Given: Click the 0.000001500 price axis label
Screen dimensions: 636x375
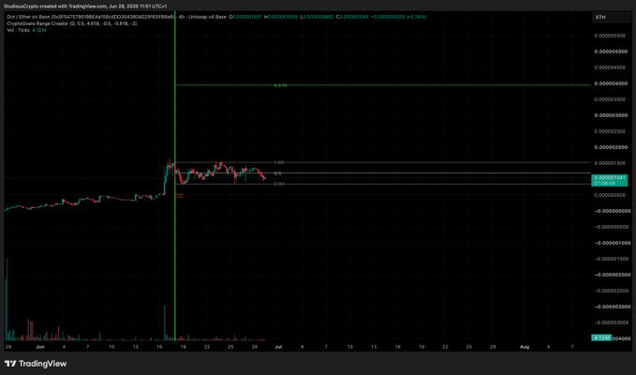Looking at the screenshot, I should (x=610, y=163).
